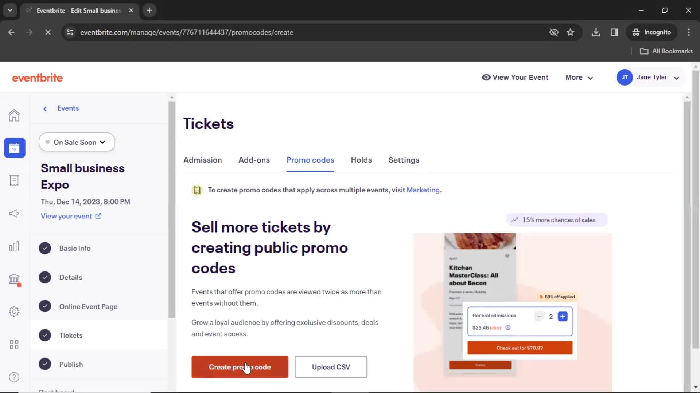Click the Incognito indicator button
Viewport: 700px width, 393px height.
click(652, 32)
